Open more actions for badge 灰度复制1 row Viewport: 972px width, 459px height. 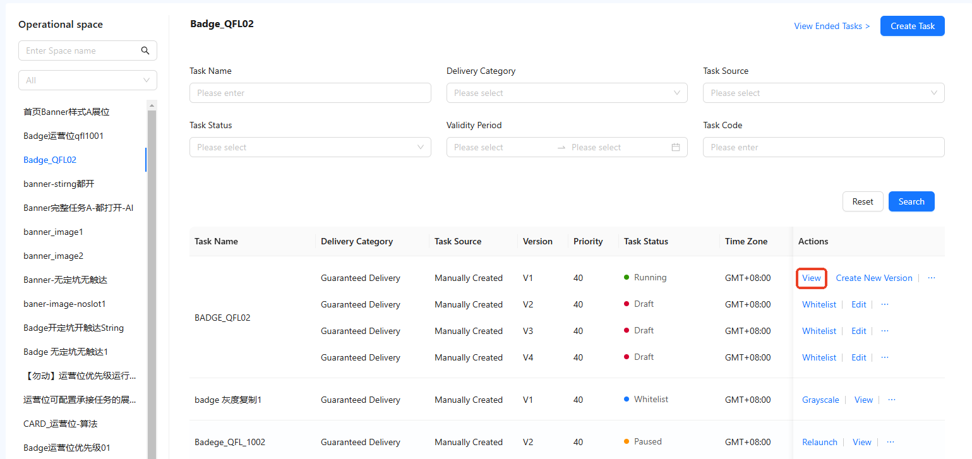(x=891, y=400)
